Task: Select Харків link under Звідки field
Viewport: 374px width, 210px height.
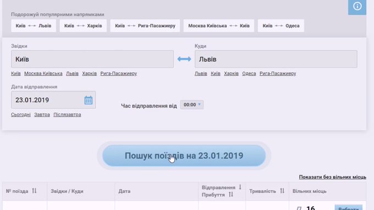Action: tap(90, 73)
